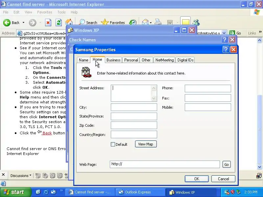Open the Back button history dropdown arrow

tap(23, 23)
